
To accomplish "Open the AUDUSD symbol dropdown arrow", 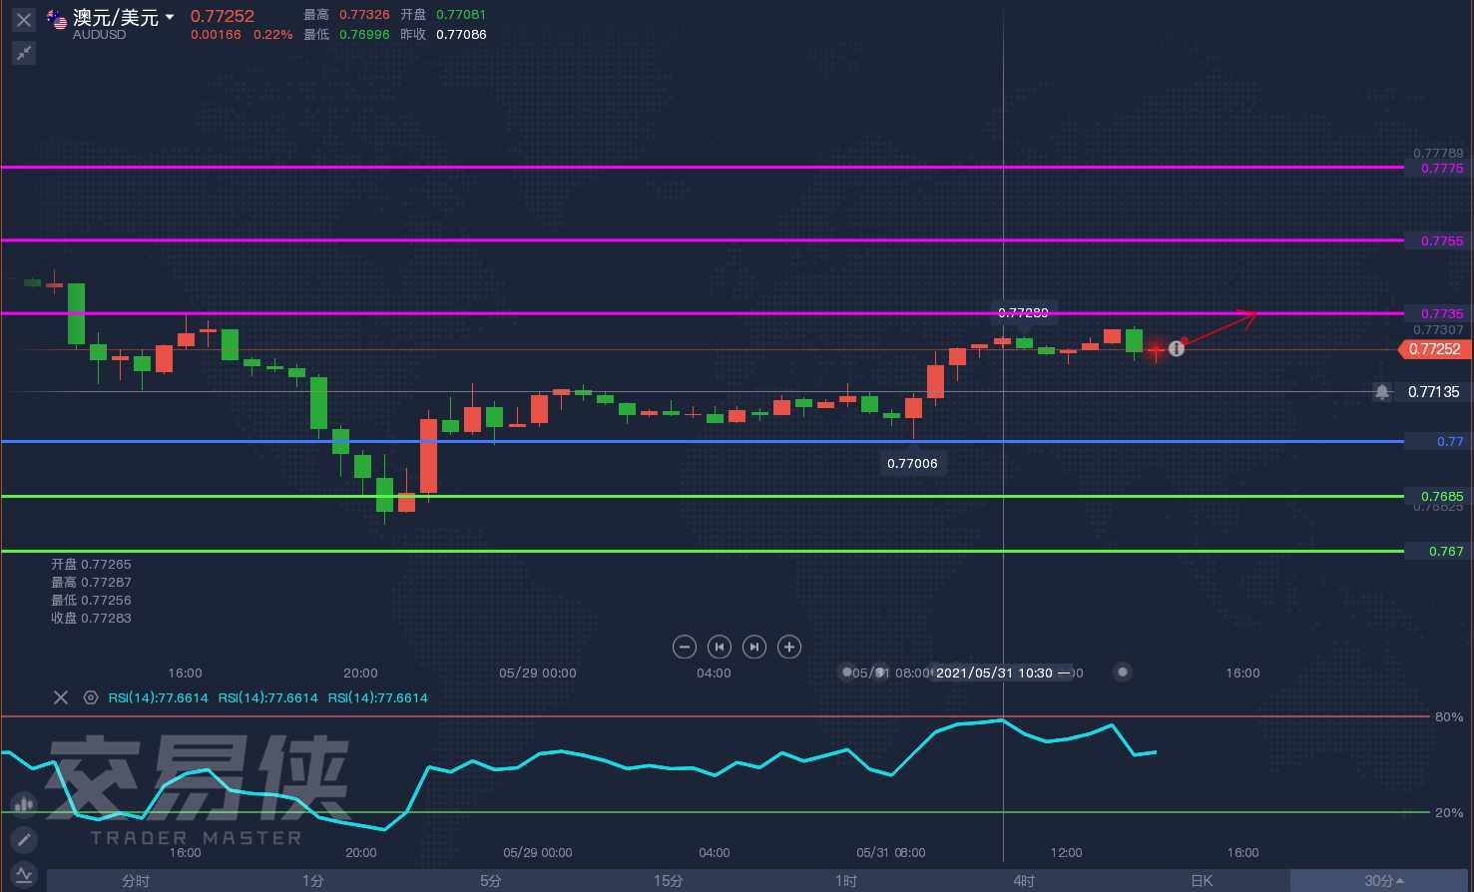I will [x=170, y=17].
